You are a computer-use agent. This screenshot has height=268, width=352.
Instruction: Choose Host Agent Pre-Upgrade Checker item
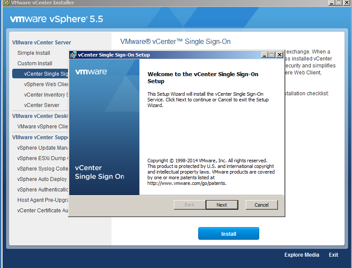tap(43, 200)
